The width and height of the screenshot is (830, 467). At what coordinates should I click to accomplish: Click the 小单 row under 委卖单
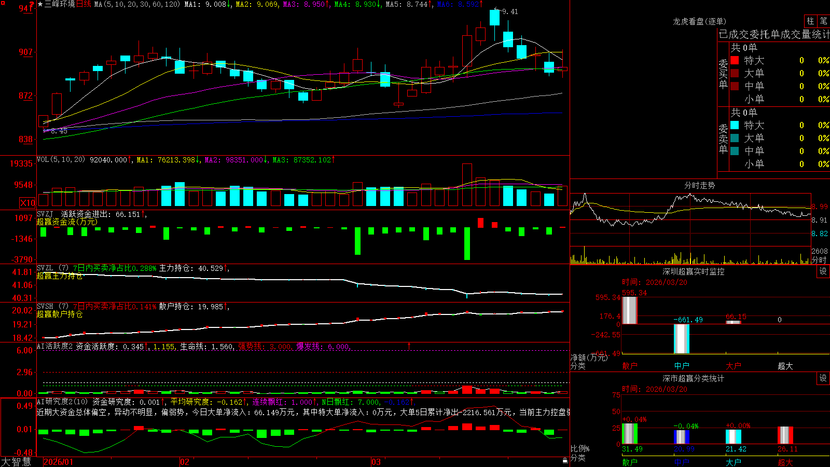780,164
